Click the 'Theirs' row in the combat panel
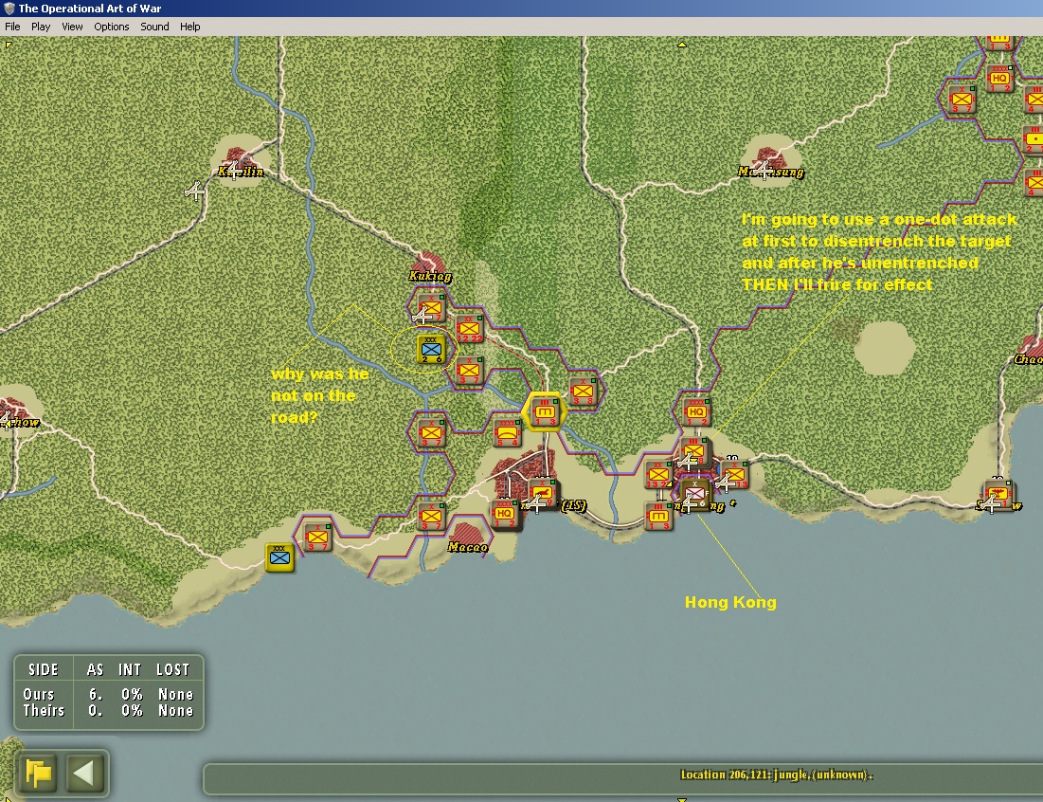Viewport: 1043px width, 802px height. (x=108, y=710)
